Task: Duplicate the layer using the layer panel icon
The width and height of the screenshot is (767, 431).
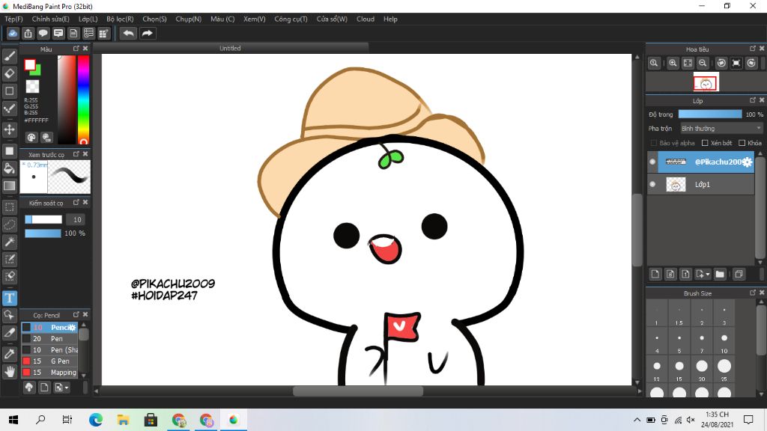Action: (739, 274)
